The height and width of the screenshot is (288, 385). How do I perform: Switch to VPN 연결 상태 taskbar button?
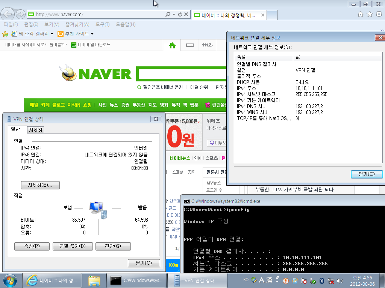pyautogui.click(x=197, y=280)
